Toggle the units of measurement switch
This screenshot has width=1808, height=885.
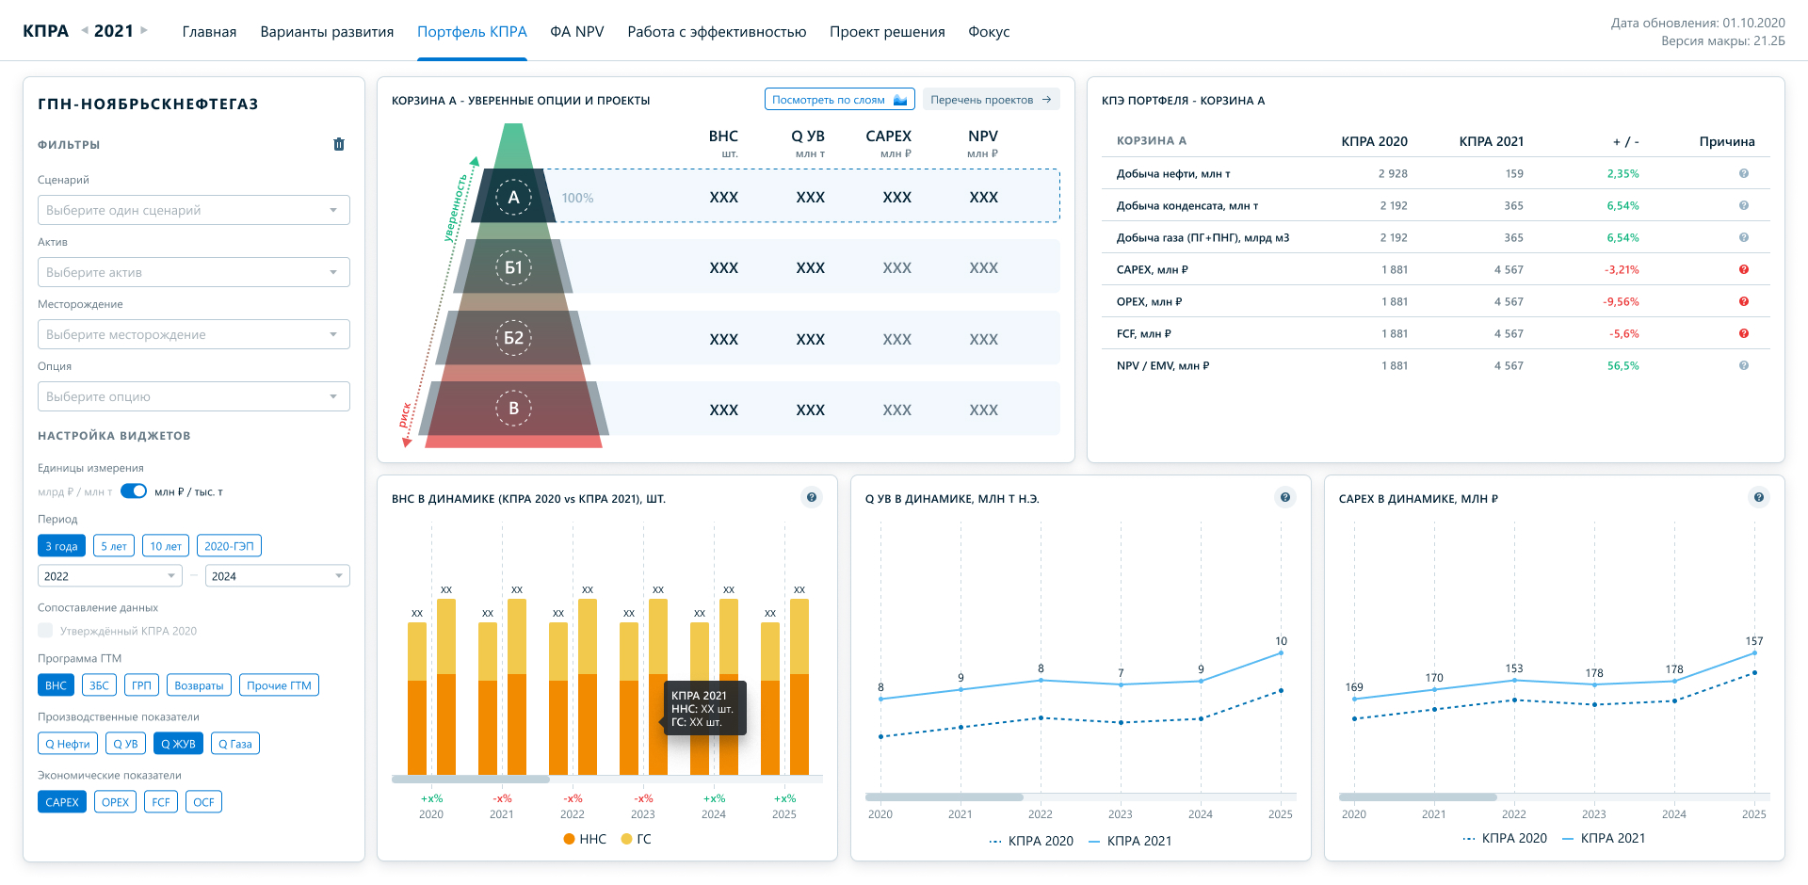(134, 491)
